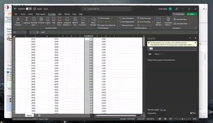Open Math & Trig functions

[x=75, y=21]
